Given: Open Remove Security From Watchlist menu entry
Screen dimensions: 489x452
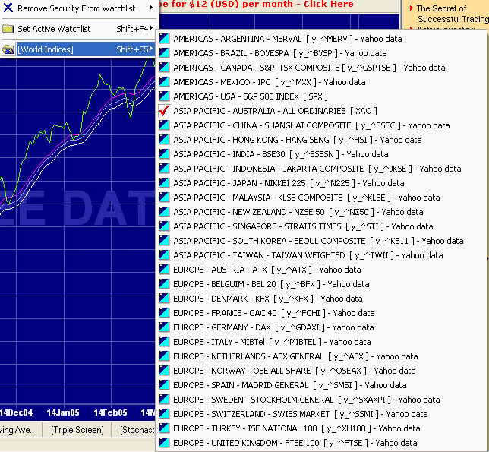Looking at the screenshot, I should [78, 8].
